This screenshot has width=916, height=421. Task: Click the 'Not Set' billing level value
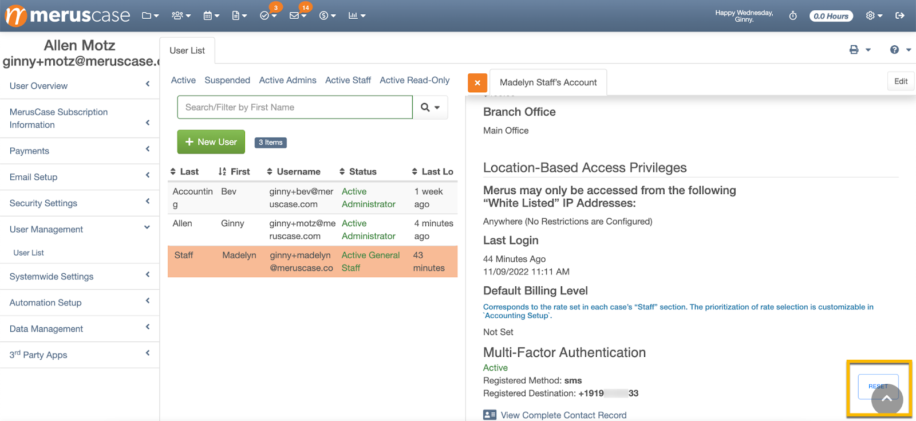tap(498, 332)
